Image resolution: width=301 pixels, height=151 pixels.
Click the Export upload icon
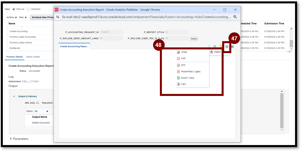coord(212,52)
